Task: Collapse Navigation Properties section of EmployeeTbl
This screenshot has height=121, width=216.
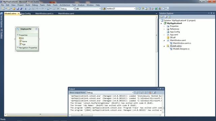Action: point(18,47)
